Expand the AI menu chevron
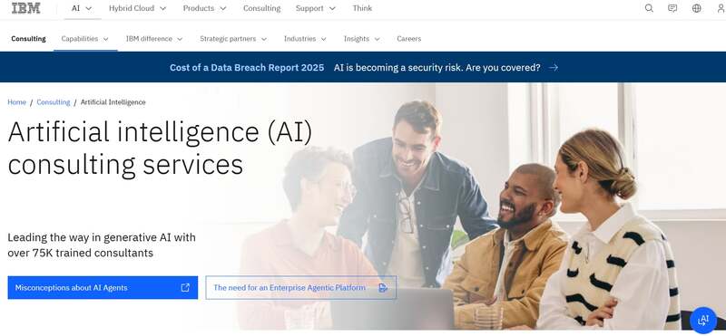Screen dimensions: 726x336 [89, 8]
